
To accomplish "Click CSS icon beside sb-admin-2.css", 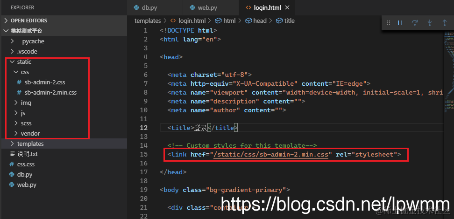I will pyautogui.click(x=19, y=82).
